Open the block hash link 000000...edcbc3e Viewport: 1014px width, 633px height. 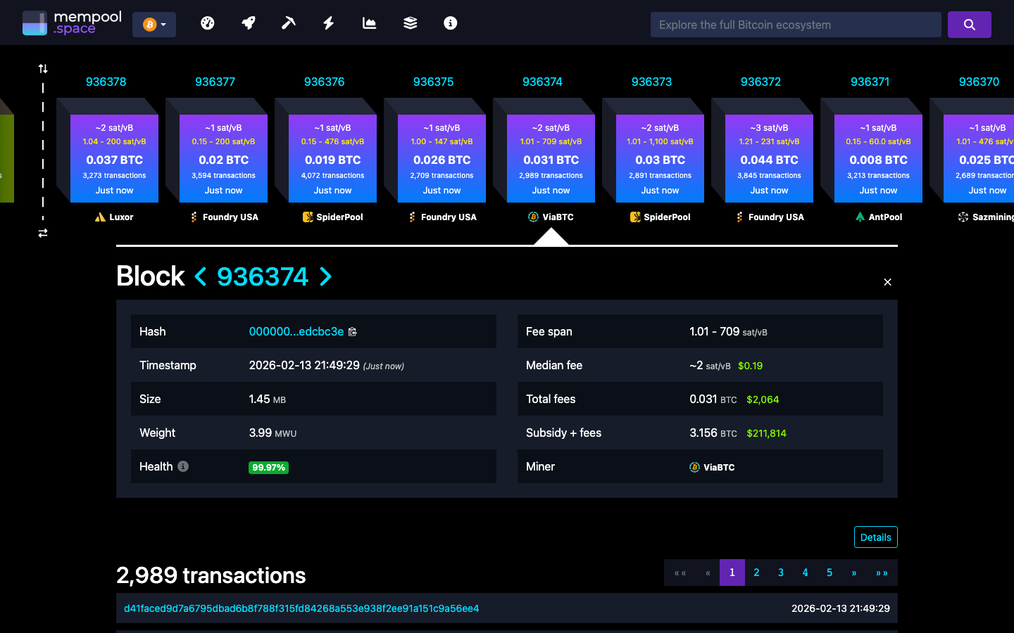pyautogui.click(x=296, y=331)
